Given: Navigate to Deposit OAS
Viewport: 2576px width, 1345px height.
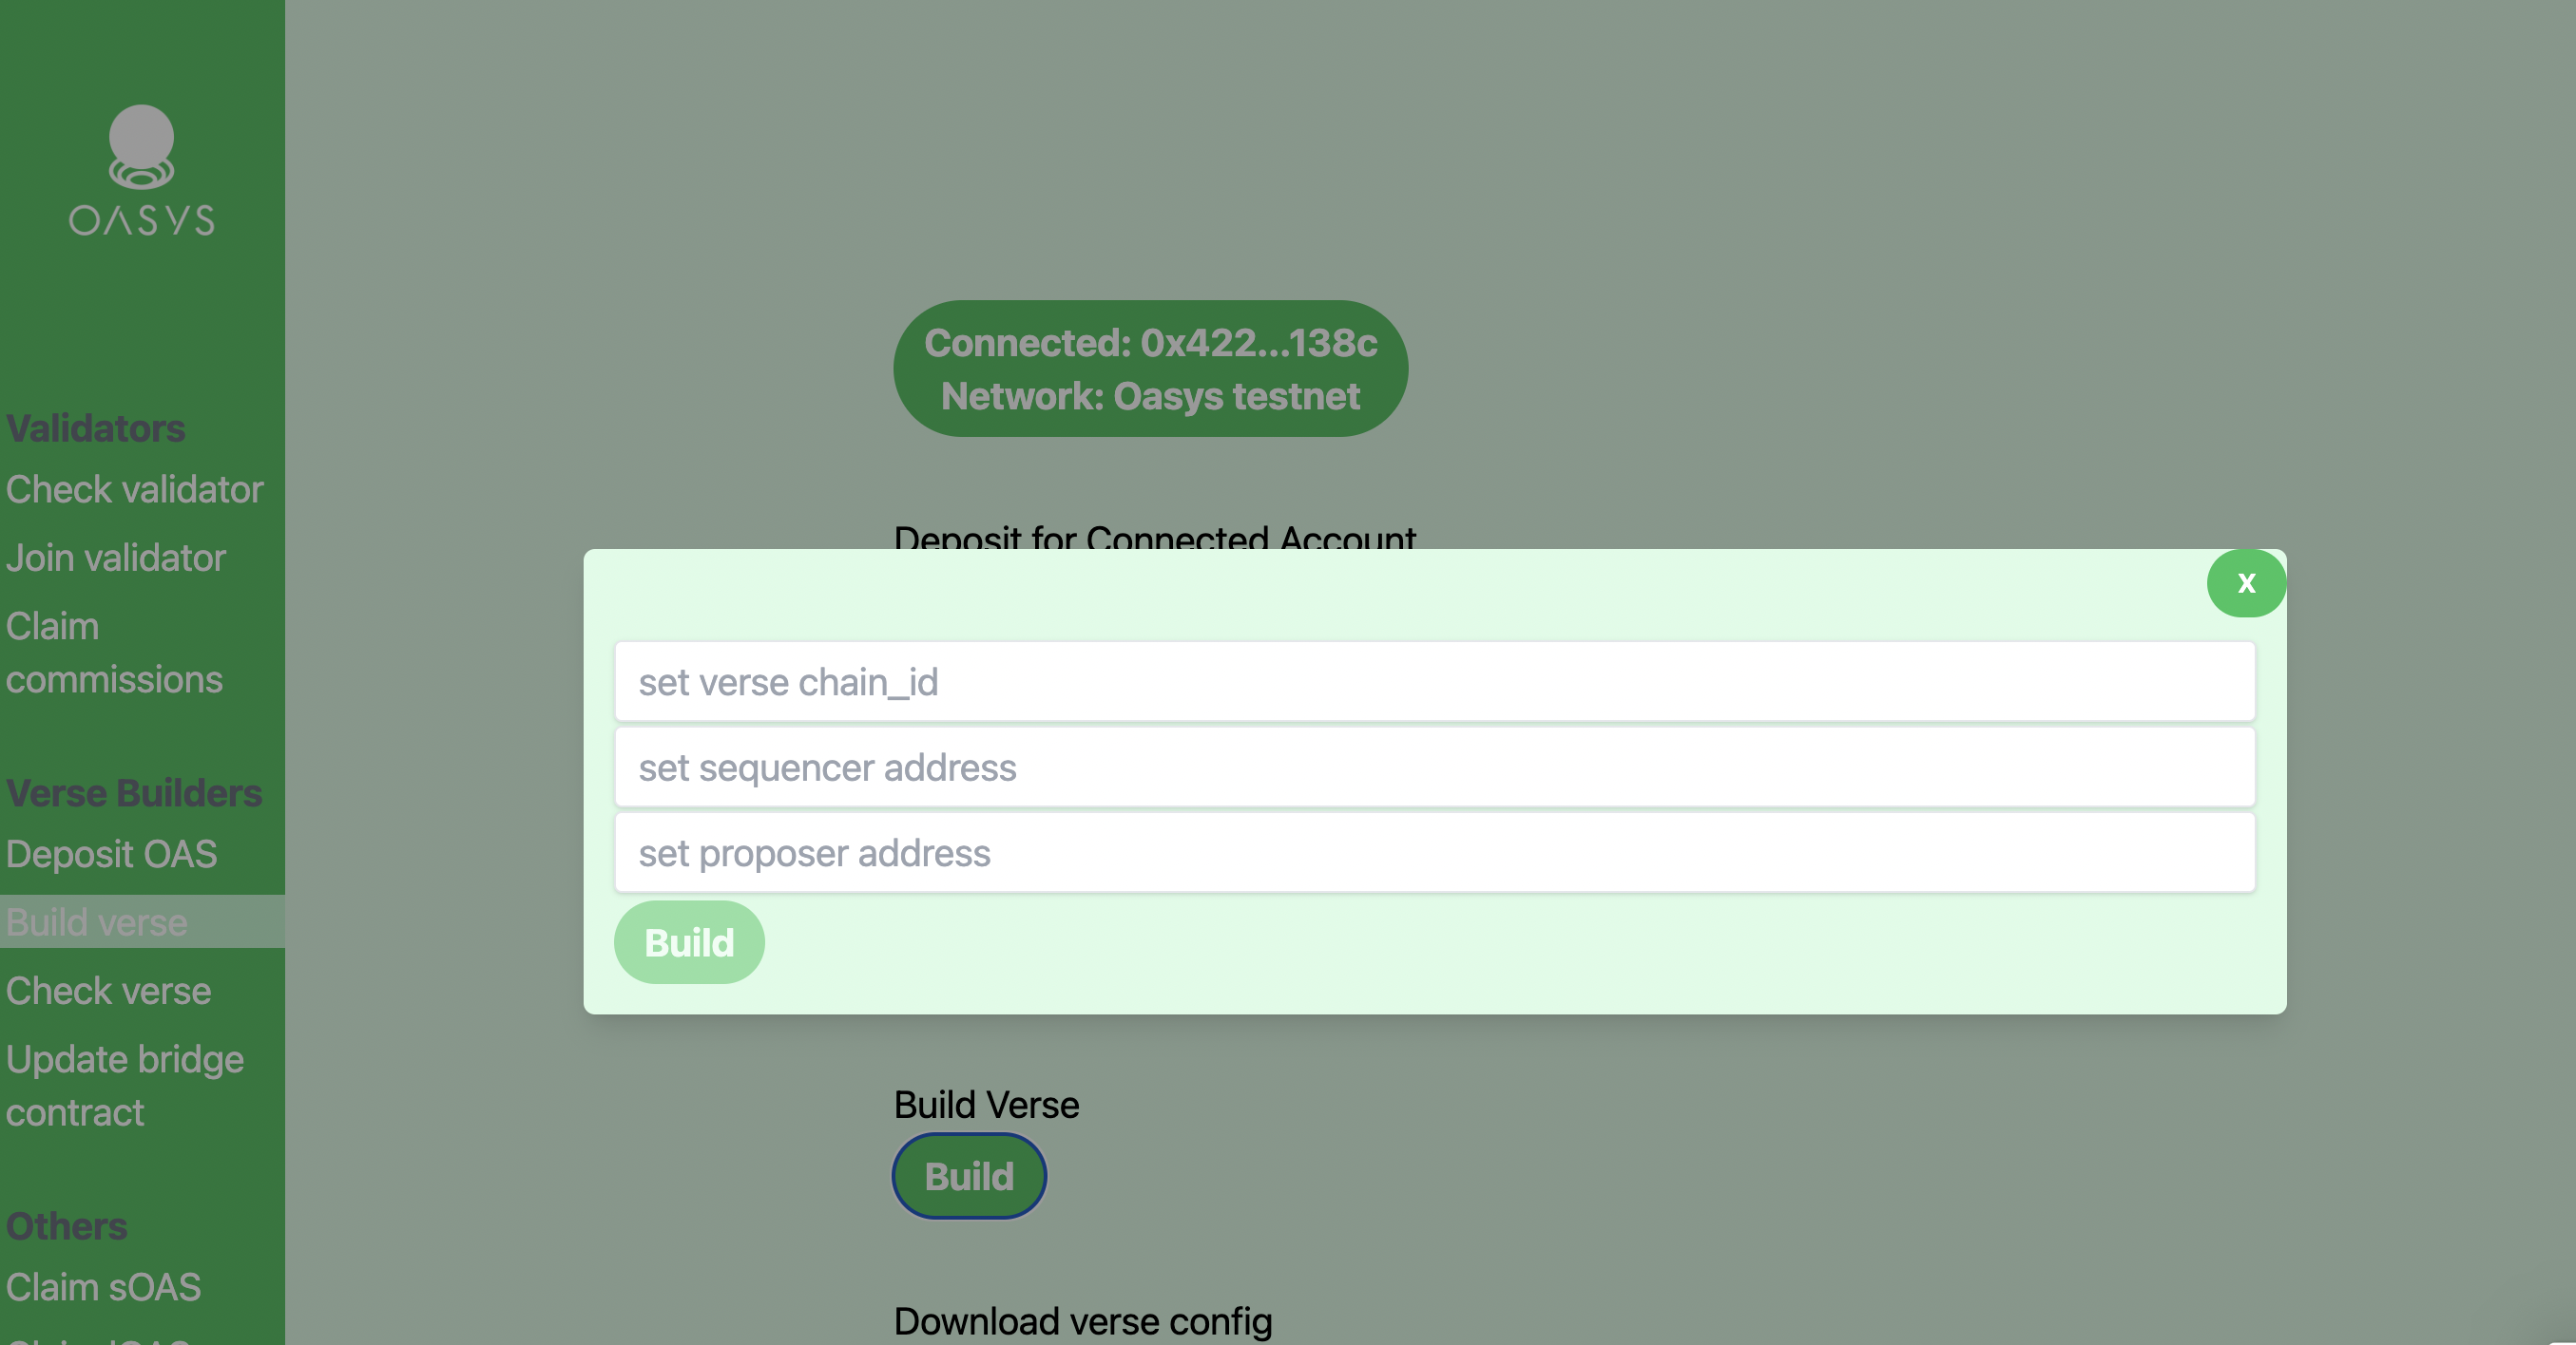Looking at the screenshot, I should point(112,854).
